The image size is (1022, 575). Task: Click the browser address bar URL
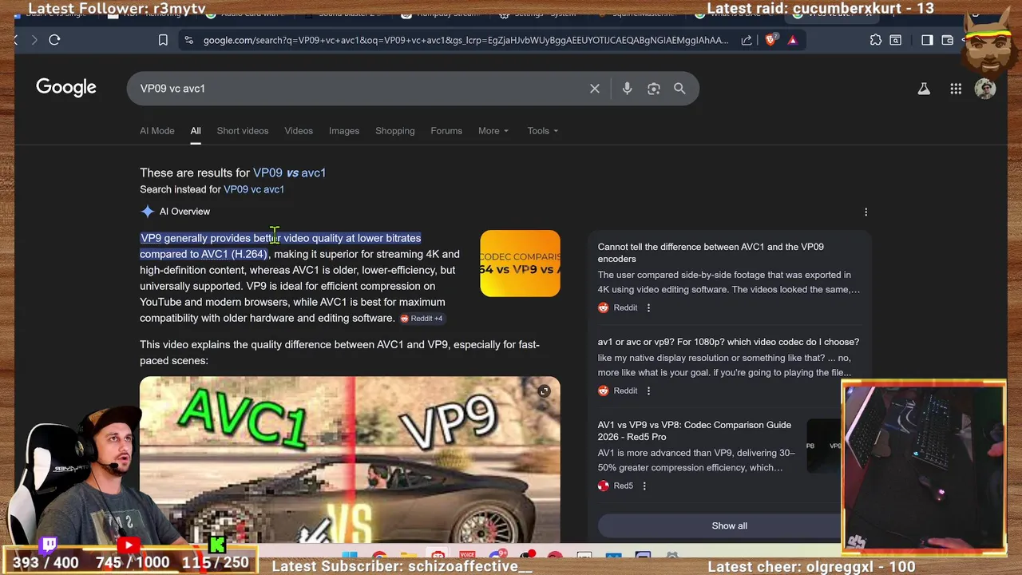pos(465,40)
